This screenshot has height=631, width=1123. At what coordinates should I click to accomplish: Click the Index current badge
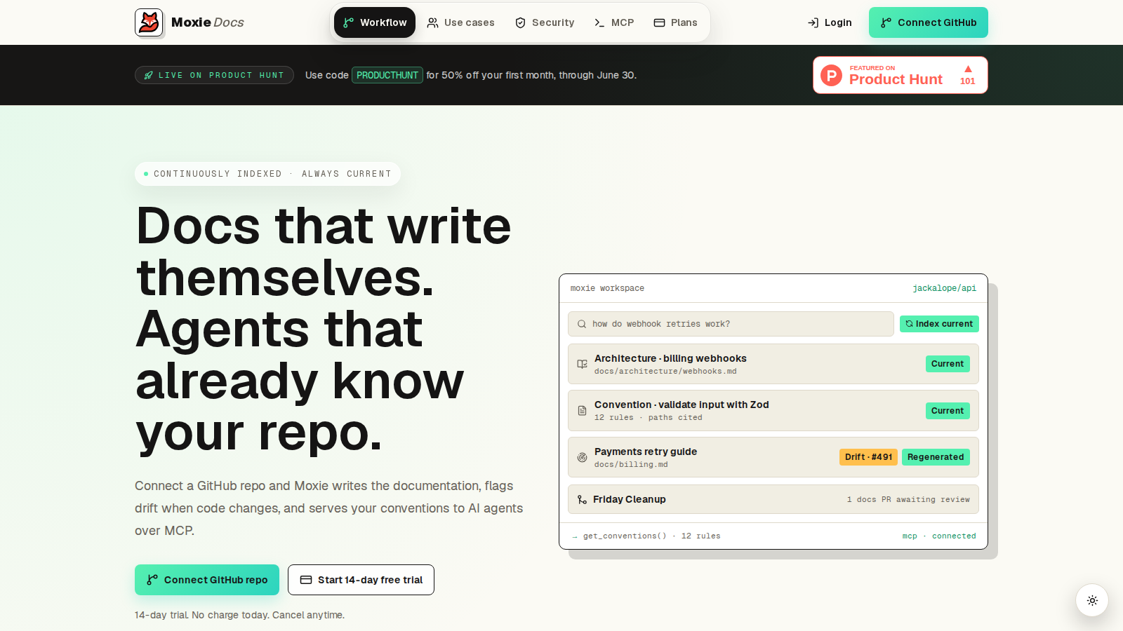click(939, 324)
